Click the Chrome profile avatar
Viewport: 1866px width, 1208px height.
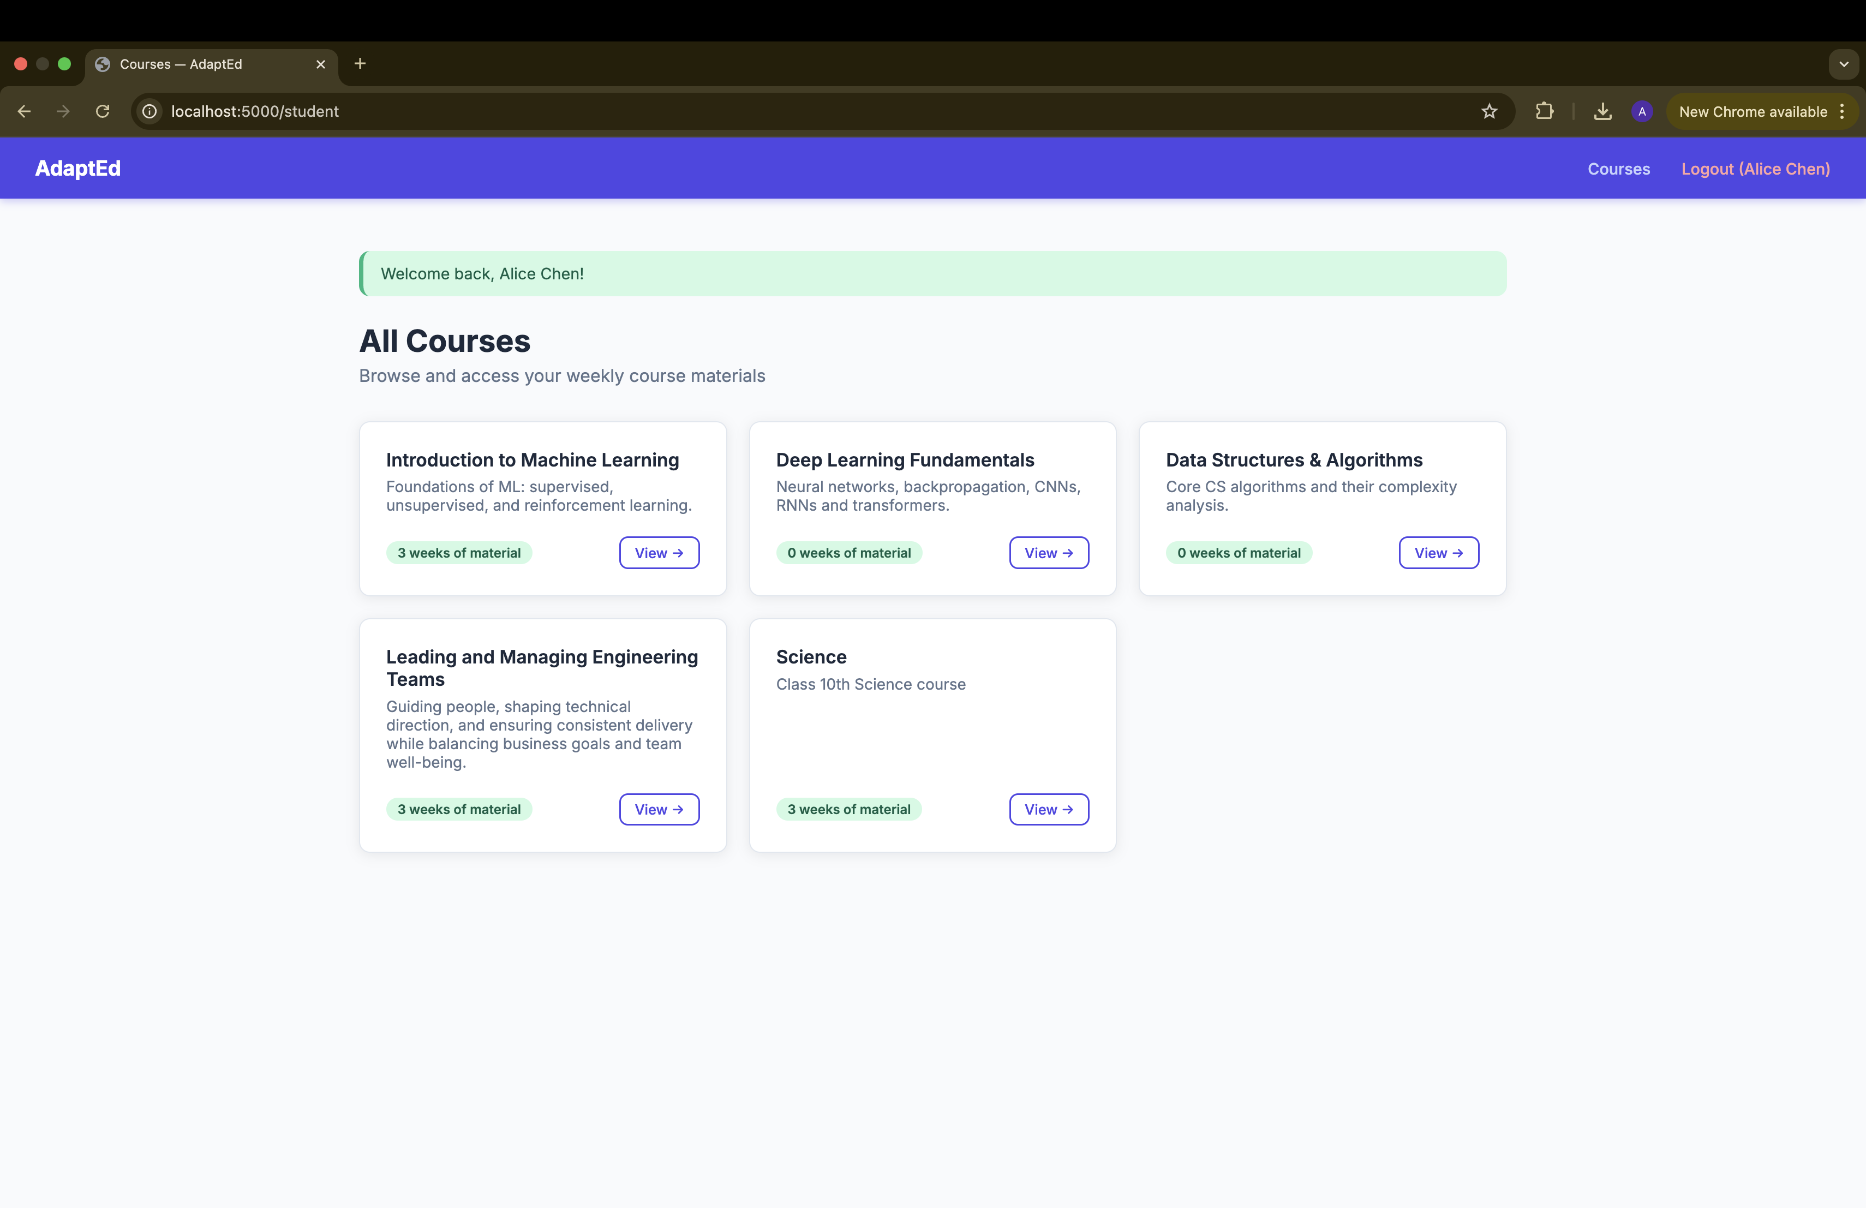click(x=1642, y=111)
